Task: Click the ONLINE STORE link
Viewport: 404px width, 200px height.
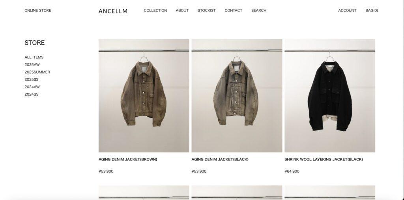Action: pos(38,11)
